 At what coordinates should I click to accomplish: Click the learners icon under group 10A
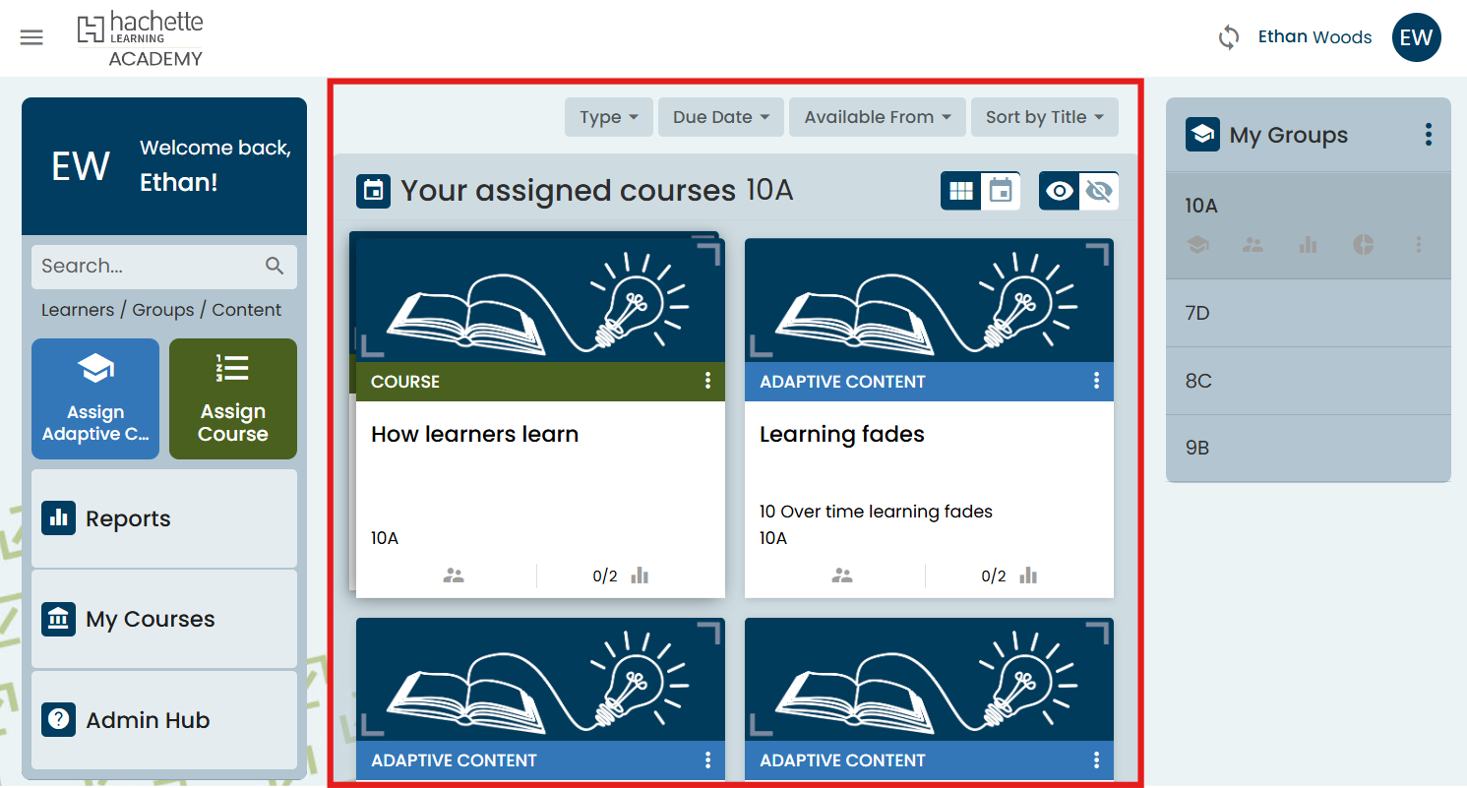[1253, 245]
